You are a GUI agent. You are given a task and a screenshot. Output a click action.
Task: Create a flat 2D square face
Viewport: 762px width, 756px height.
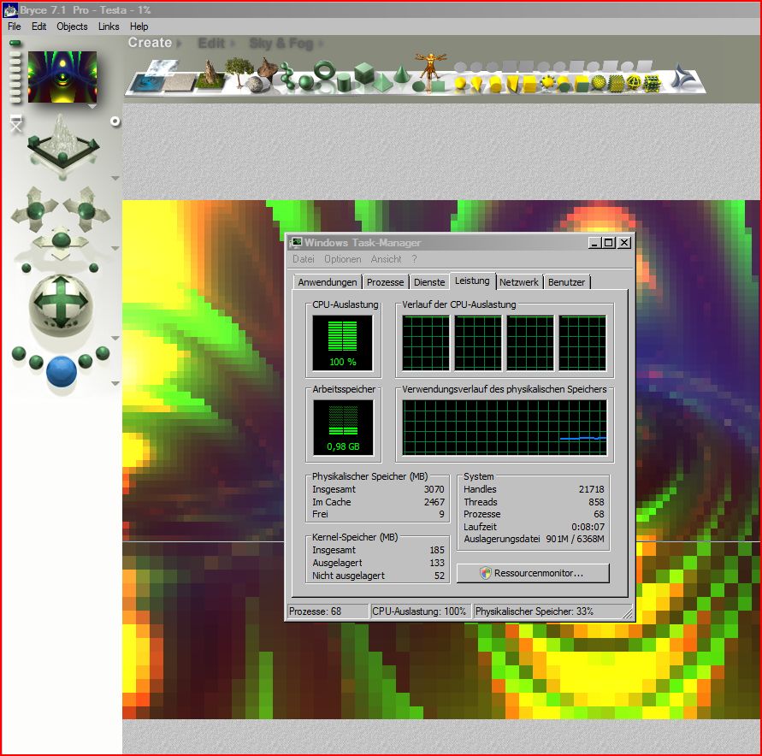pos(439,86)
